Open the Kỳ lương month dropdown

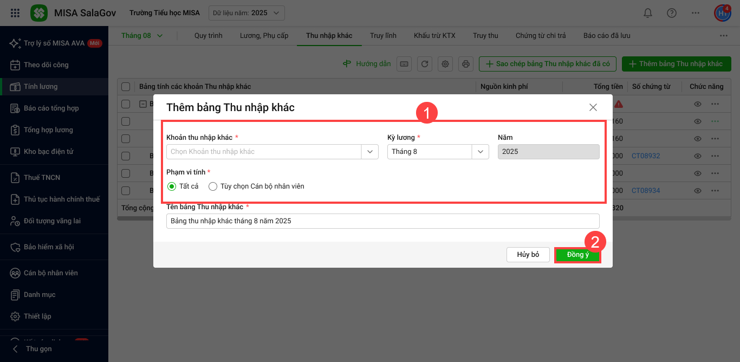[480, 152]
